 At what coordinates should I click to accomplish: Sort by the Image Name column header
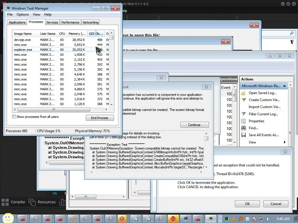(25, 34)
